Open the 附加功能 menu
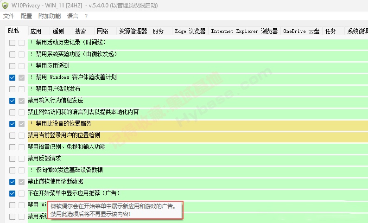 click(x=50, y=16)
